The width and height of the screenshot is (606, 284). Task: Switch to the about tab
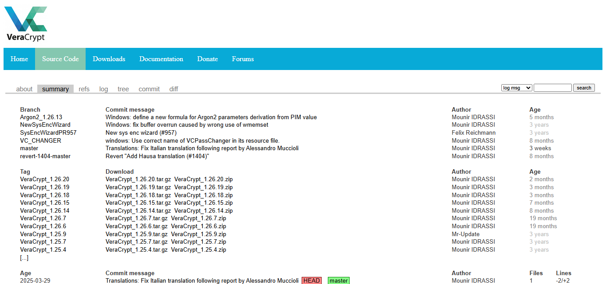(24, 89)
